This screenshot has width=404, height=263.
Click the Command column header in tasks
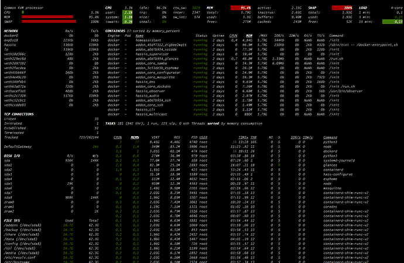tap(330, 137)
